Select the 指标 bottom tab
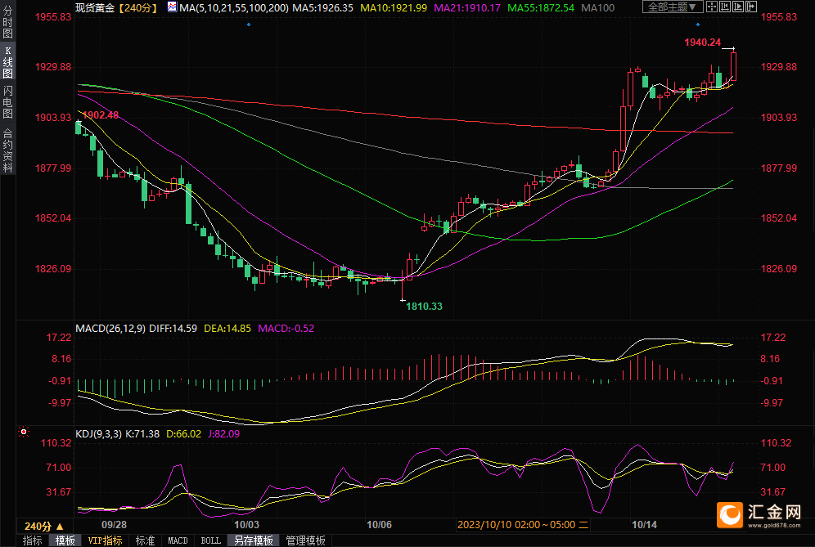 (x=32, y=540)
